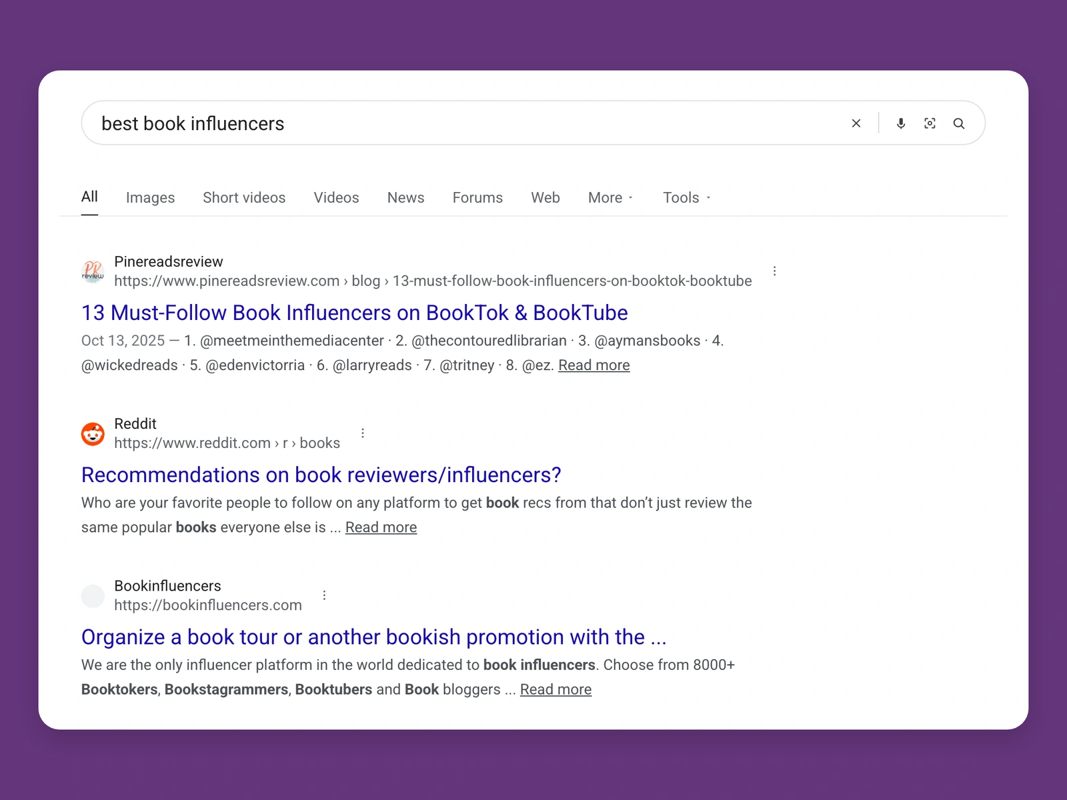This screenshot has width=1067, height=800.
Task: Open 'Organize a book tour' result
Action: tap(374, 637)
